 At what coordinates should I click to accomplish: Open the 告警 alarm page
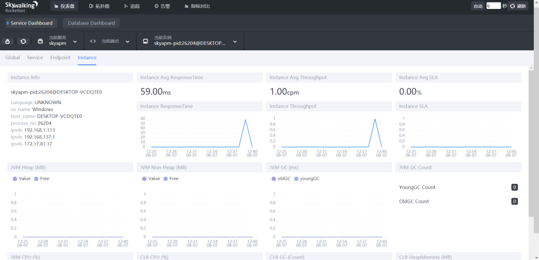[162, 6]
